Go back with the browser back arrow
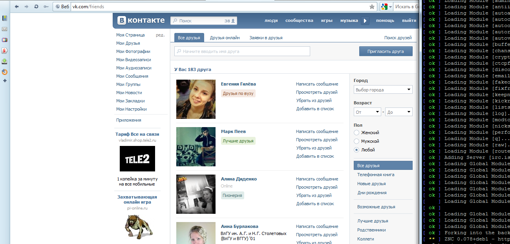 [16, 7]
